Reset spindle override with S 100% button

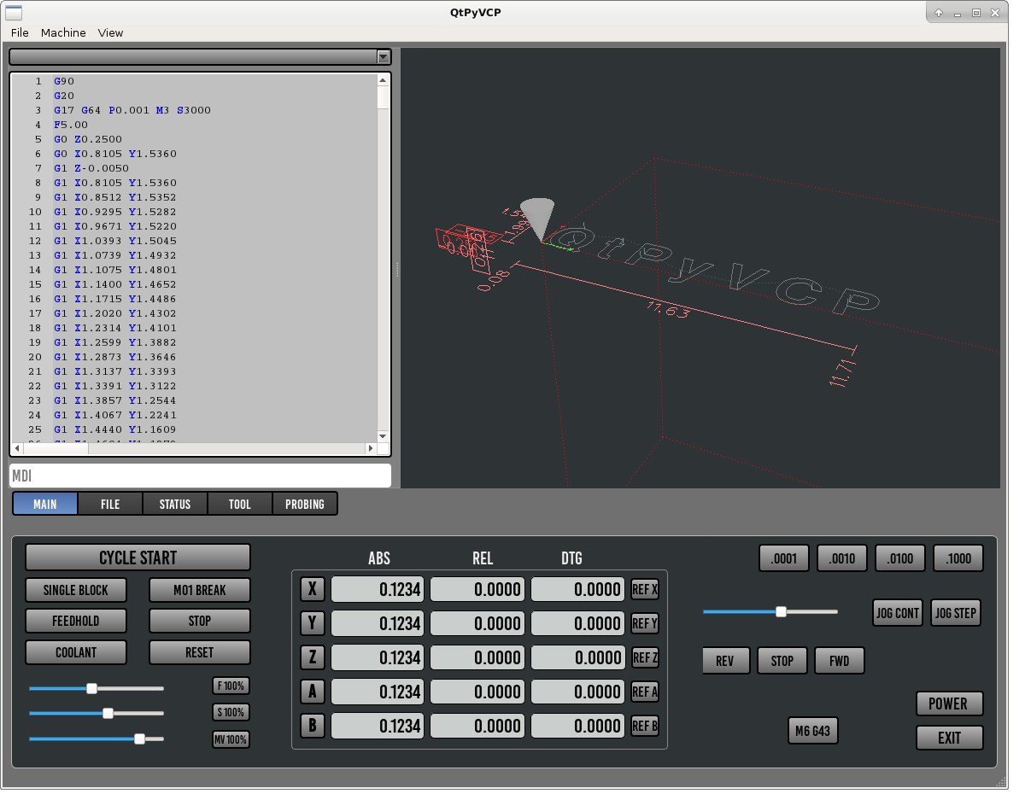(231, 712)
